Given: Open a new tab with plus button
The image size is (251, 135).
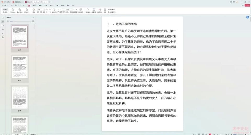Looking at the screenshot, I should click(x=50, y=2).
